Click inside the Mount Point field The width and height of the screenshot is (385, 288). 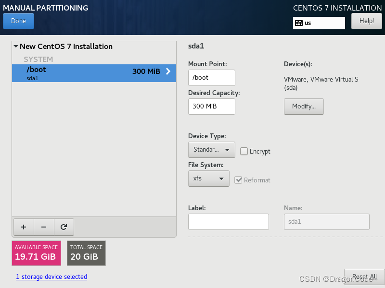point(211,77)
